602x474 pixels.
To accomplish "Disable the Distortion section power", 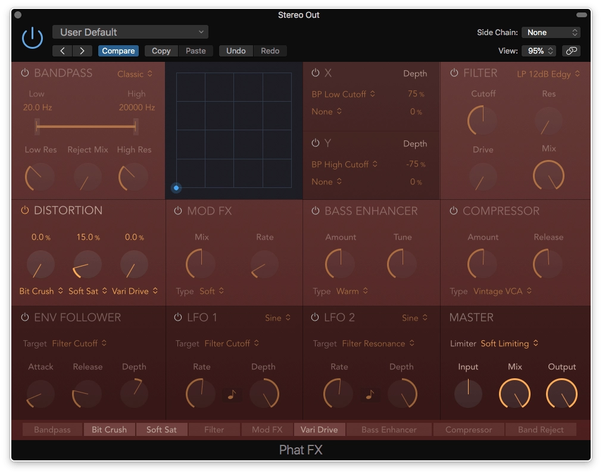I will click(x=25, y=210).
